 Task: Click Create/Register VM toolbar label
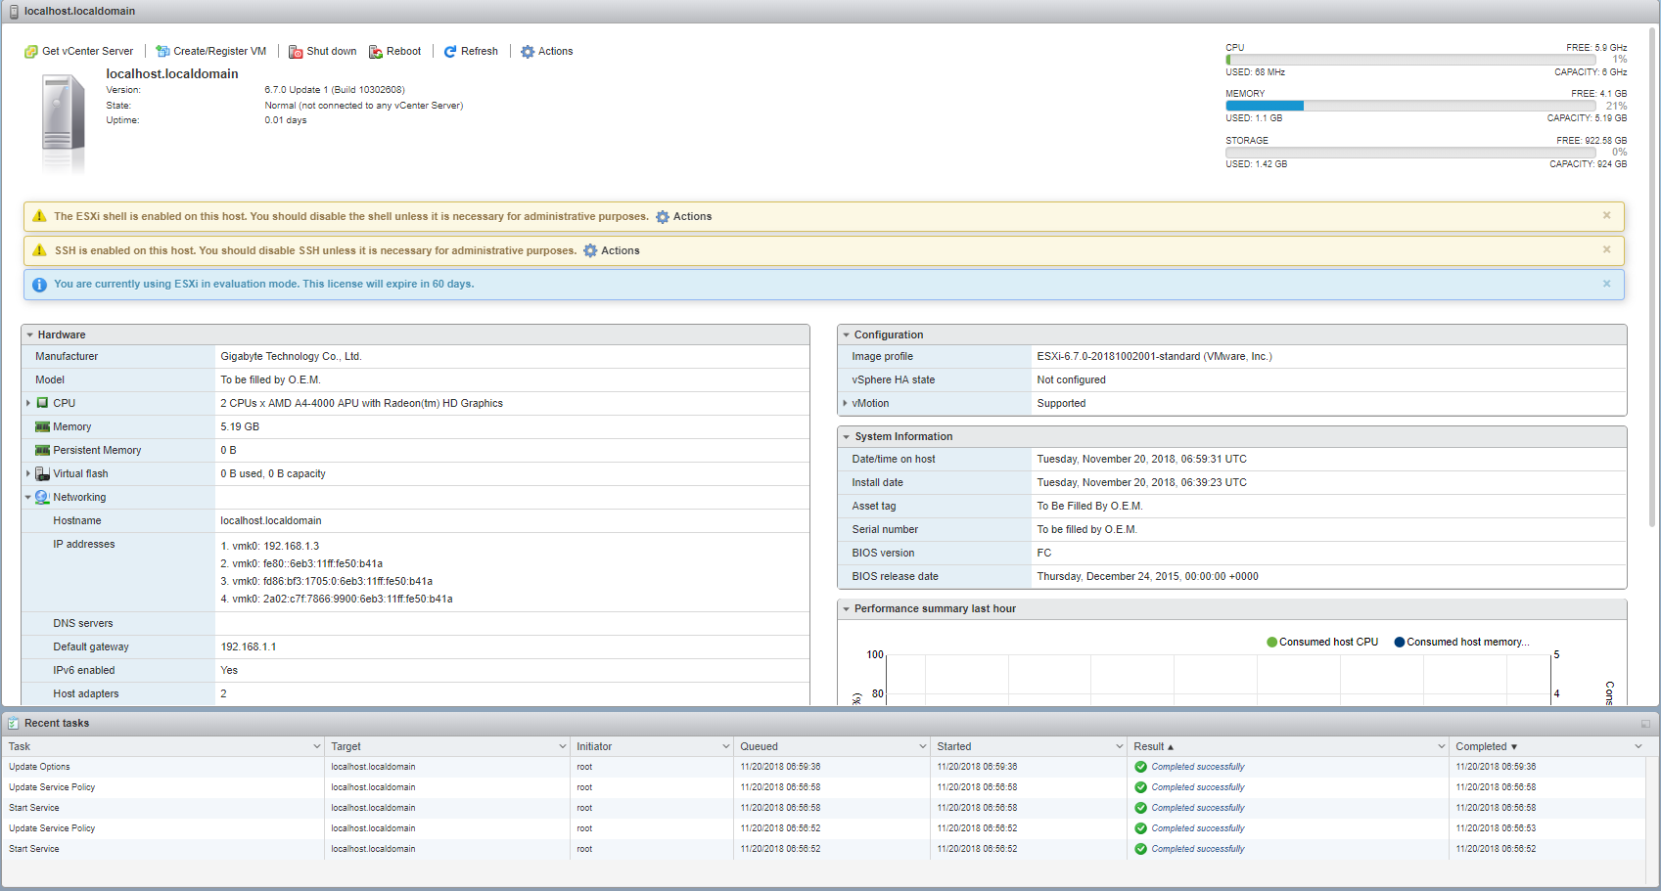click(x=220, y=52)
